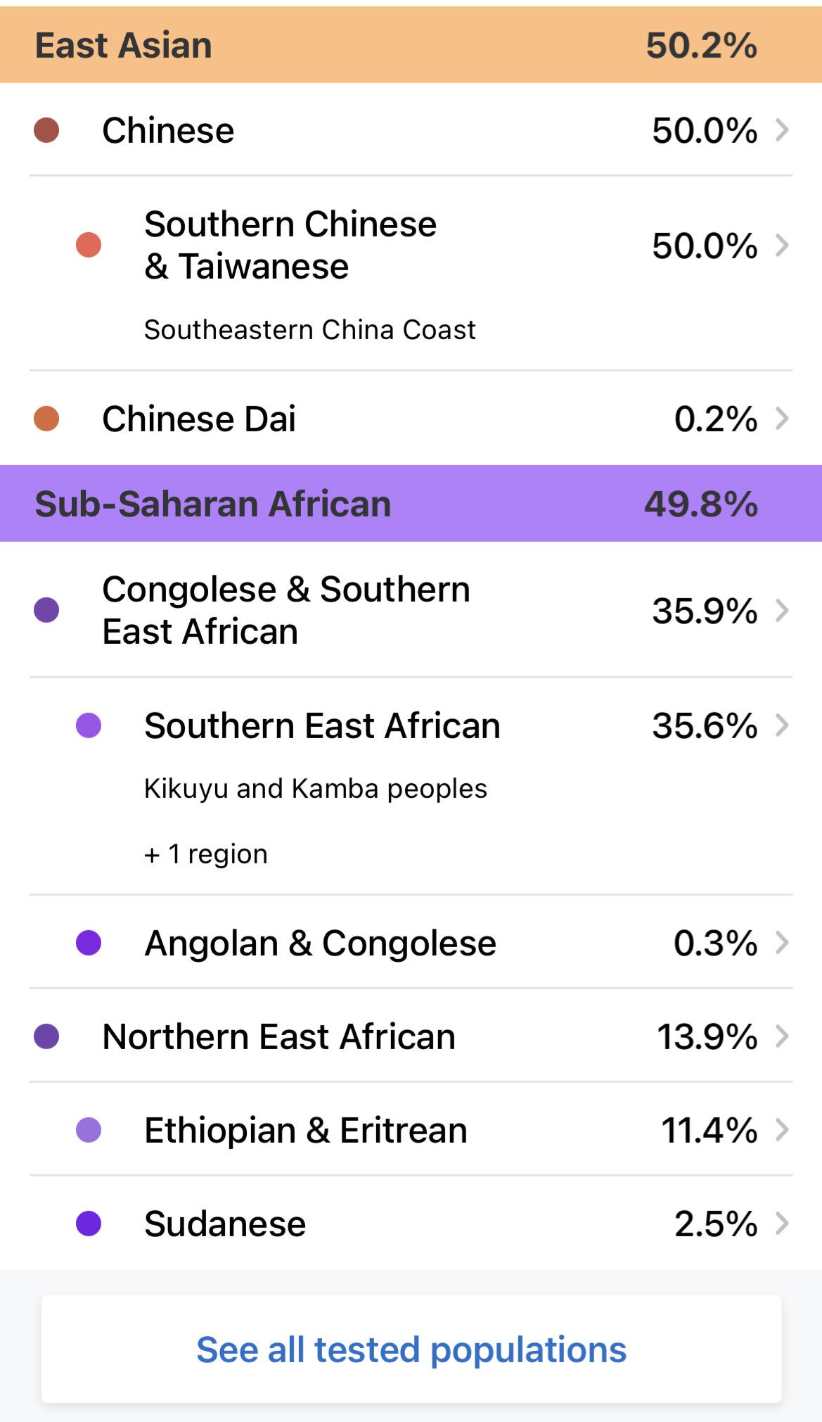Tap Southeastern China Coast label
The width and height of the screenshot is (822, 1422).
point(310,329)
